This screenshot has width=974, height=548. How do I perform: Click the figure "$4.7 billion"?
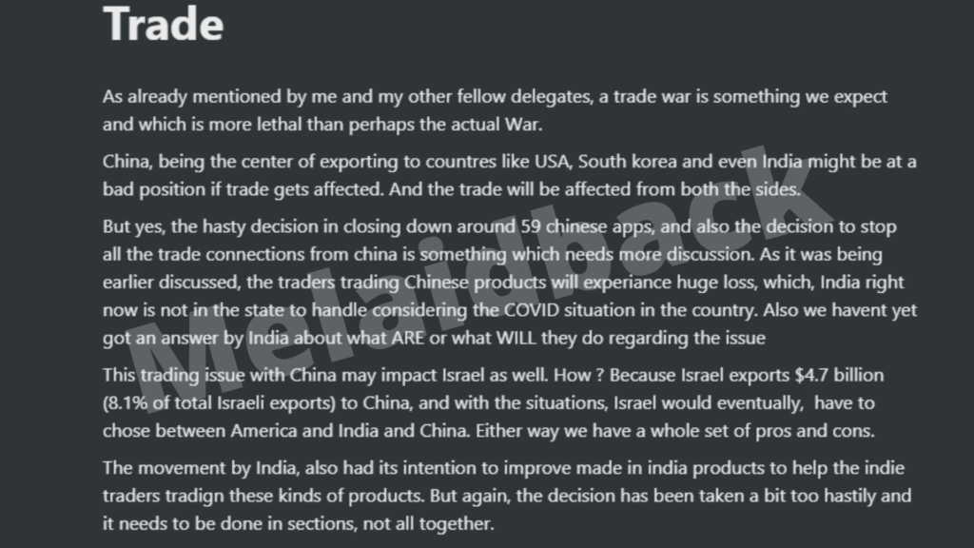click(839, 375)
